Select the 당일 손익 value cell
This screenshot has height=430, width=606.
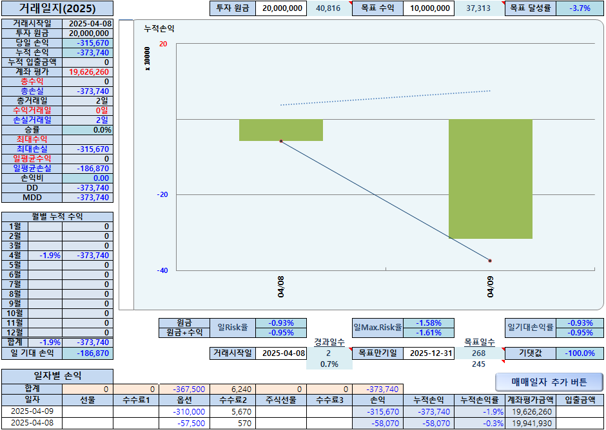point(88,43)
